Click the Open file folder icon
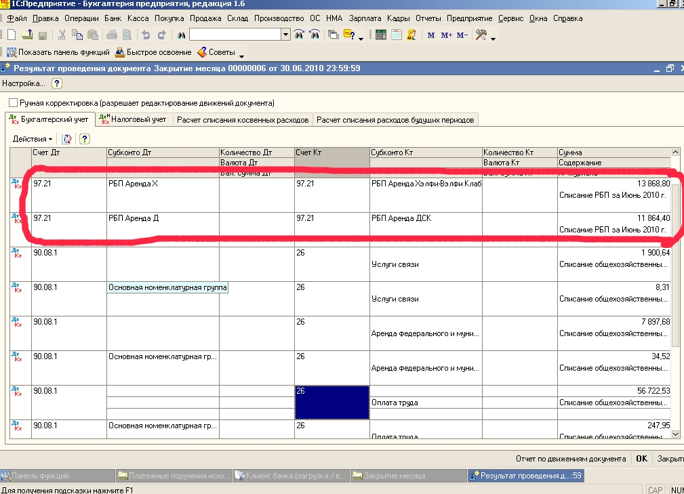The width and height of the screenshot is (684, 494). pyautogui.click(x=27, y=35)
